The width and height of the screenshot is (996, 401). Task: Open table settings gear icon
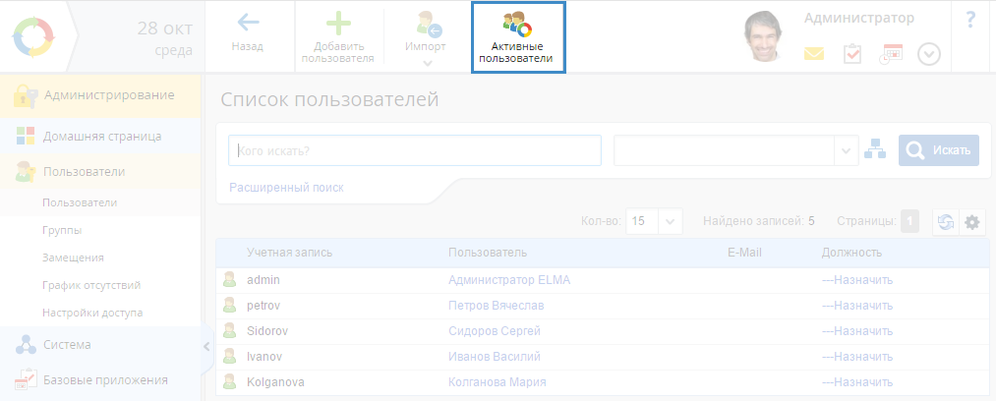tap(971, 222)
